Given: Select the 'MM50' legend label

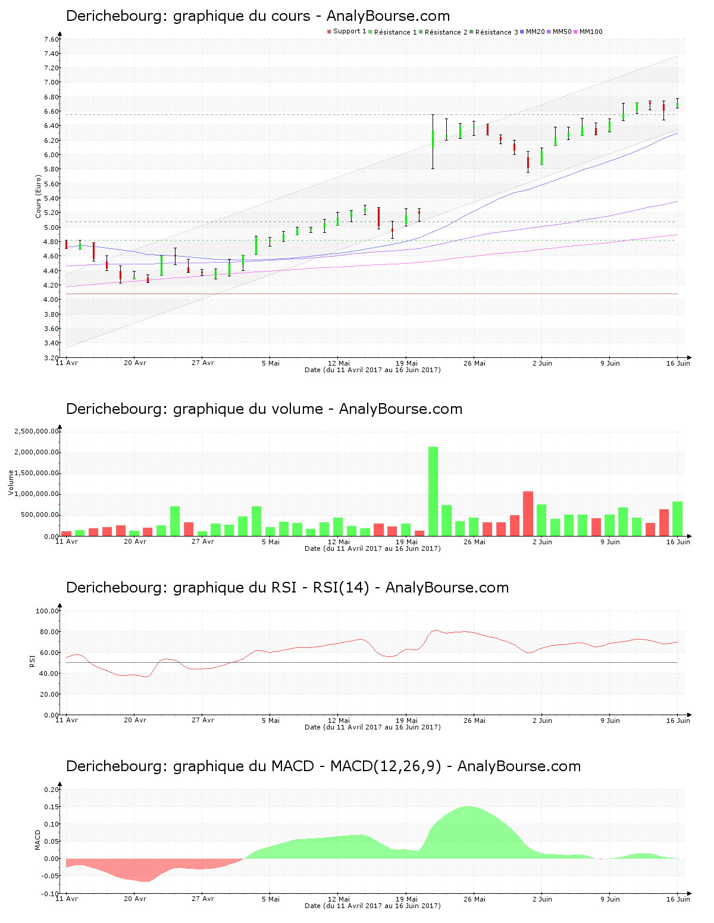Looking at the screenshot, I should pos(562,32).
